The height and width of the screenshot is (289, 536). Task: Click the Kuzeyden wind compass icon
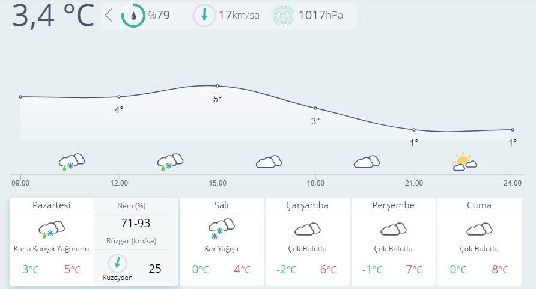(x=118, y=264)
